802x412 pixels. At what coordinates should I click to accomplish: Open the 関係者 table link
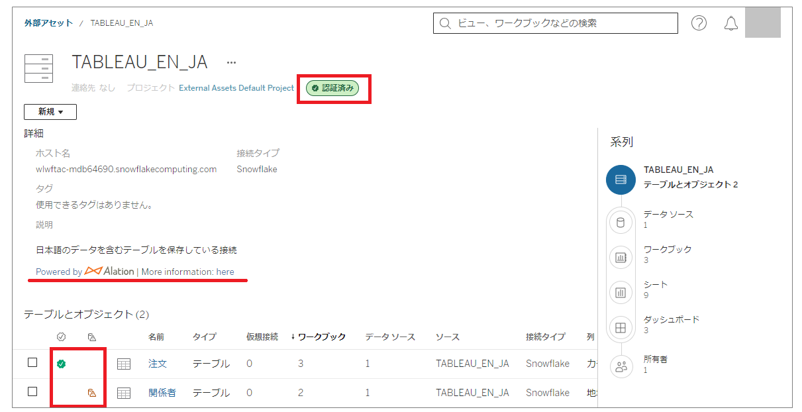click(162, 393)
